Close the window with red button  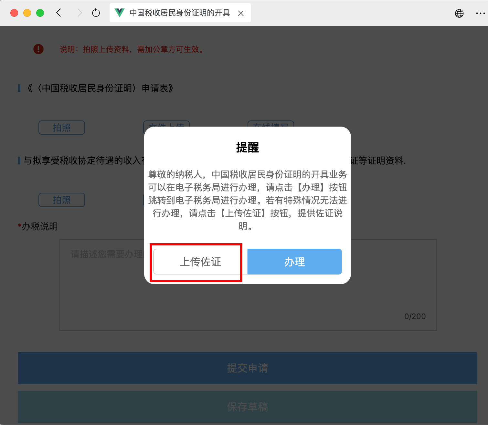pyautogui.click(x=14, y=13)
